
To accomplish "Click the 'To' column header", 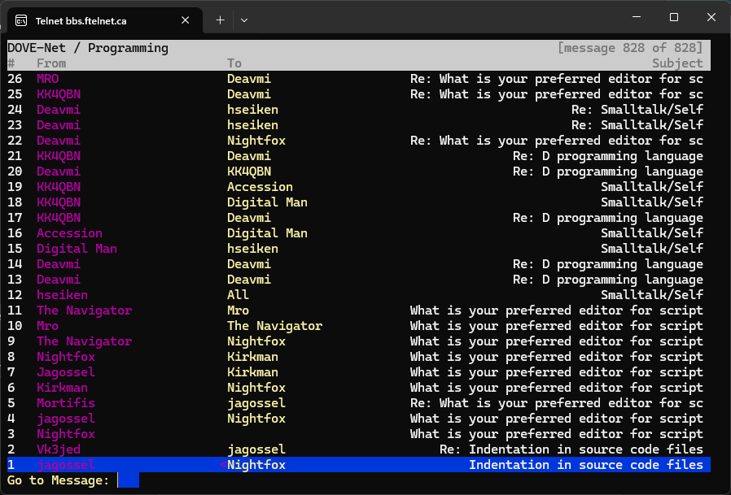I will 234,63.
